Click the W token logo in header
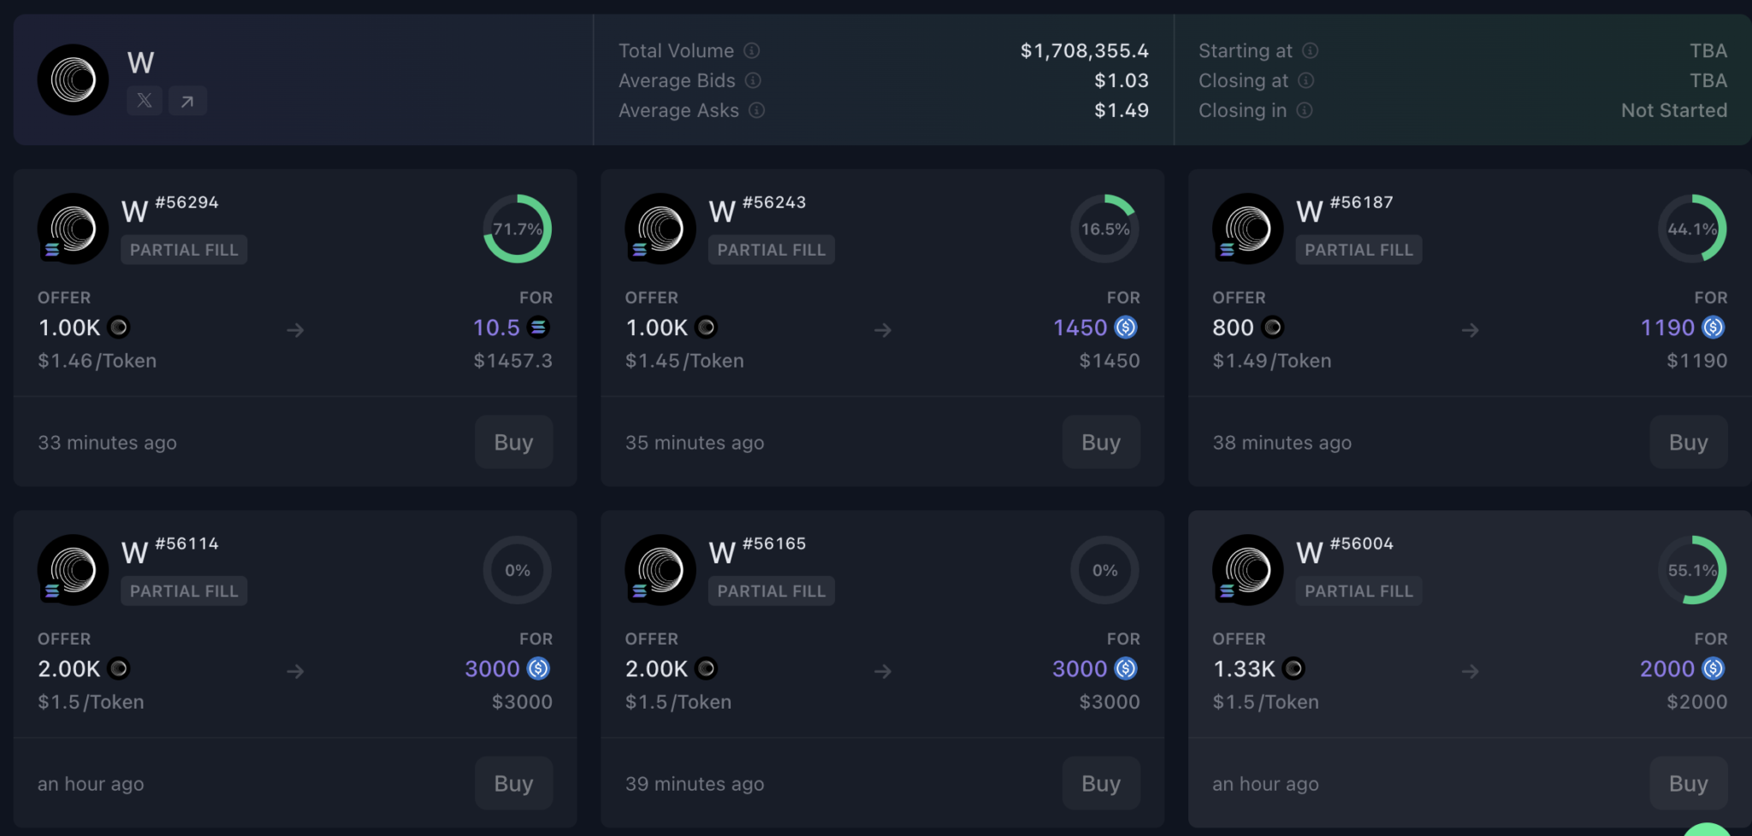 73,80
